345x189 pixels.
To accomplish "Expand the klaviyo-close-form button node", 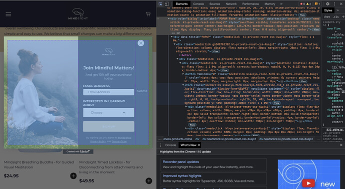I will pyautogui.click(x=183, y=74).
